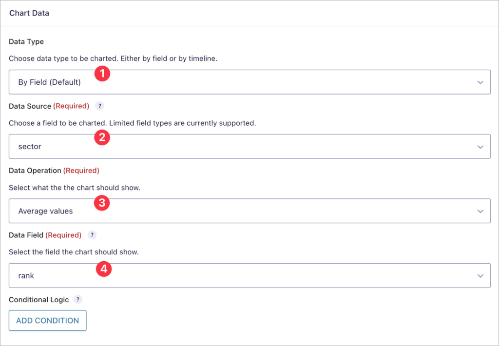Open the Data Source help tooltip

[x=99, y=106]
